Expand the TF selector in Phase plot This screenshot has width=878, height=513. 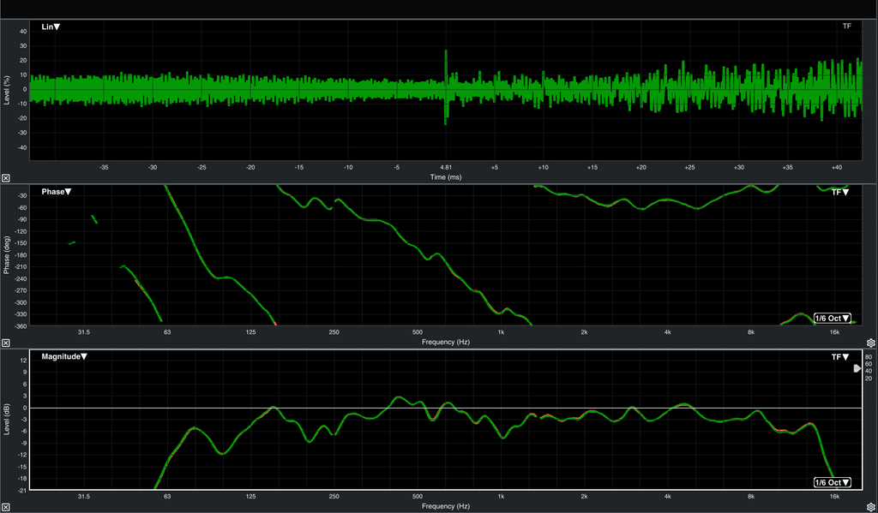coord(839,192)
